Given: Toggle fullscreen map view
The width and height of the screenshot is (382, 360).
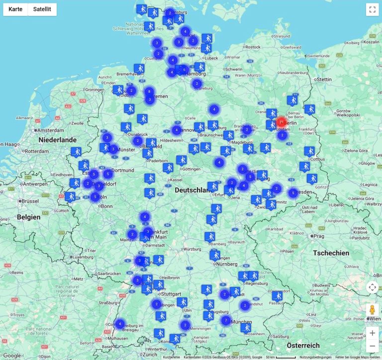Looking at the screenshot, I should (x=372, y=10).
